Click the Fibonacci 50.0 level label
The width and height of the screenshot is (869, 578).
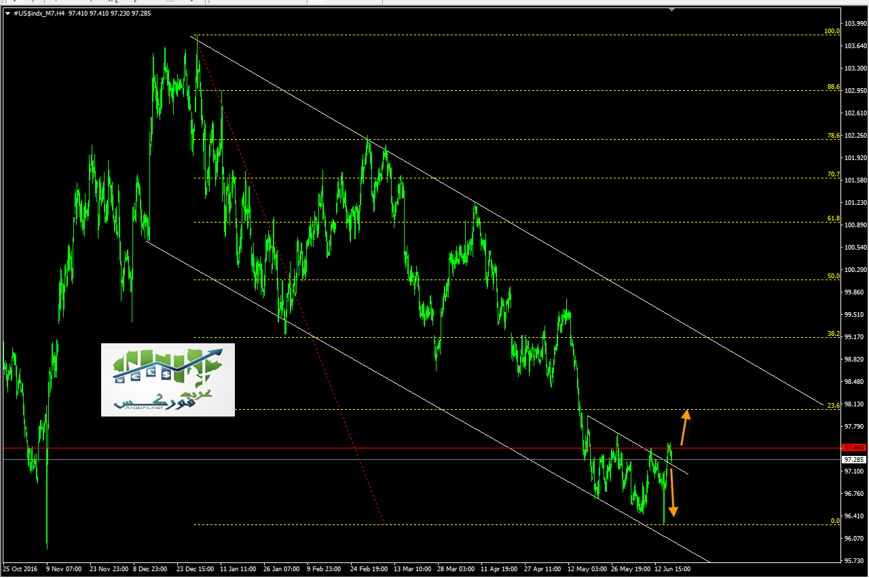[834, 276]
